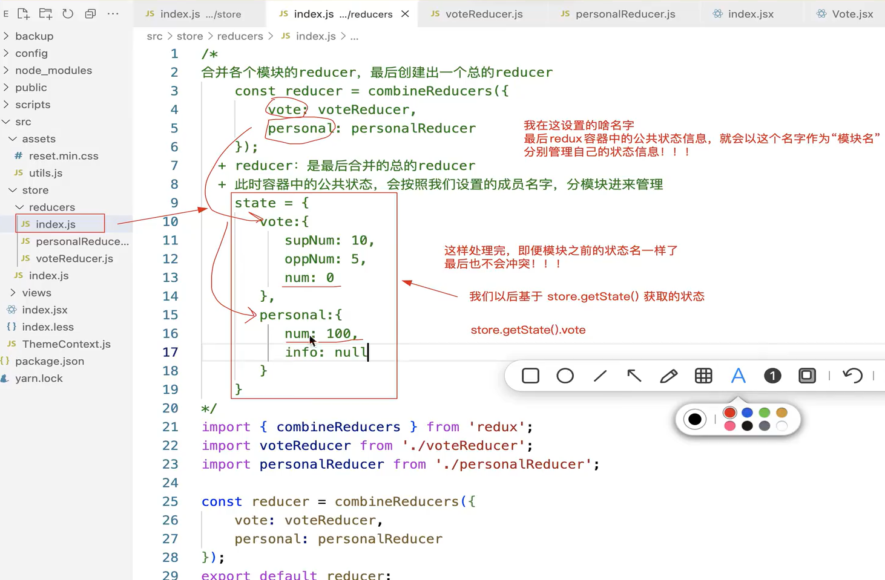Pick the green color swatch
885x580 pixels.
pyautogui.click(x=765, y=412)
